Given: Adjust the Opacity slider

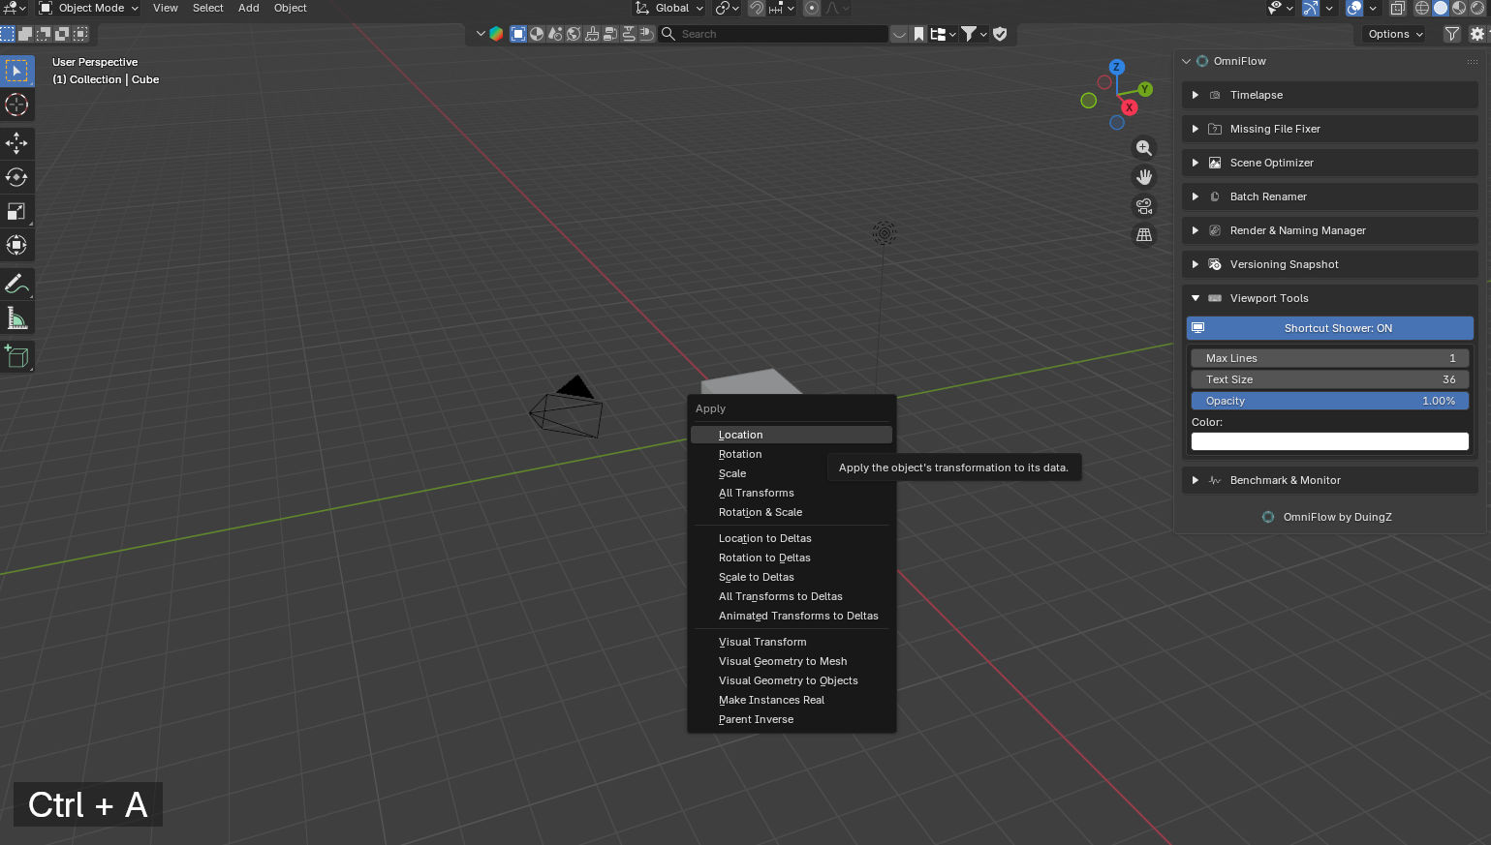Looking at the screenshot, I should (1329, 401).
